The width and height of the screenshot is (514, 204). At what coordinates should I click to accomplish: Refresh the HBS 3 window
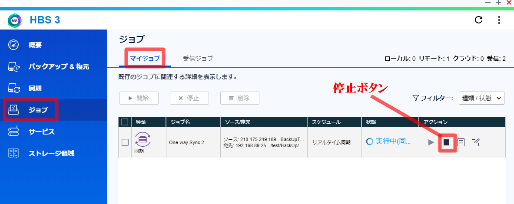(x=479, y=20)
